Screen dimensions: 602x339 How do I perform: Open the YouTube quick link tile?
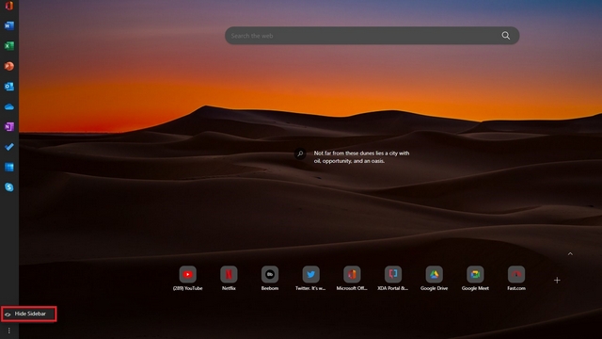[188, 279]
